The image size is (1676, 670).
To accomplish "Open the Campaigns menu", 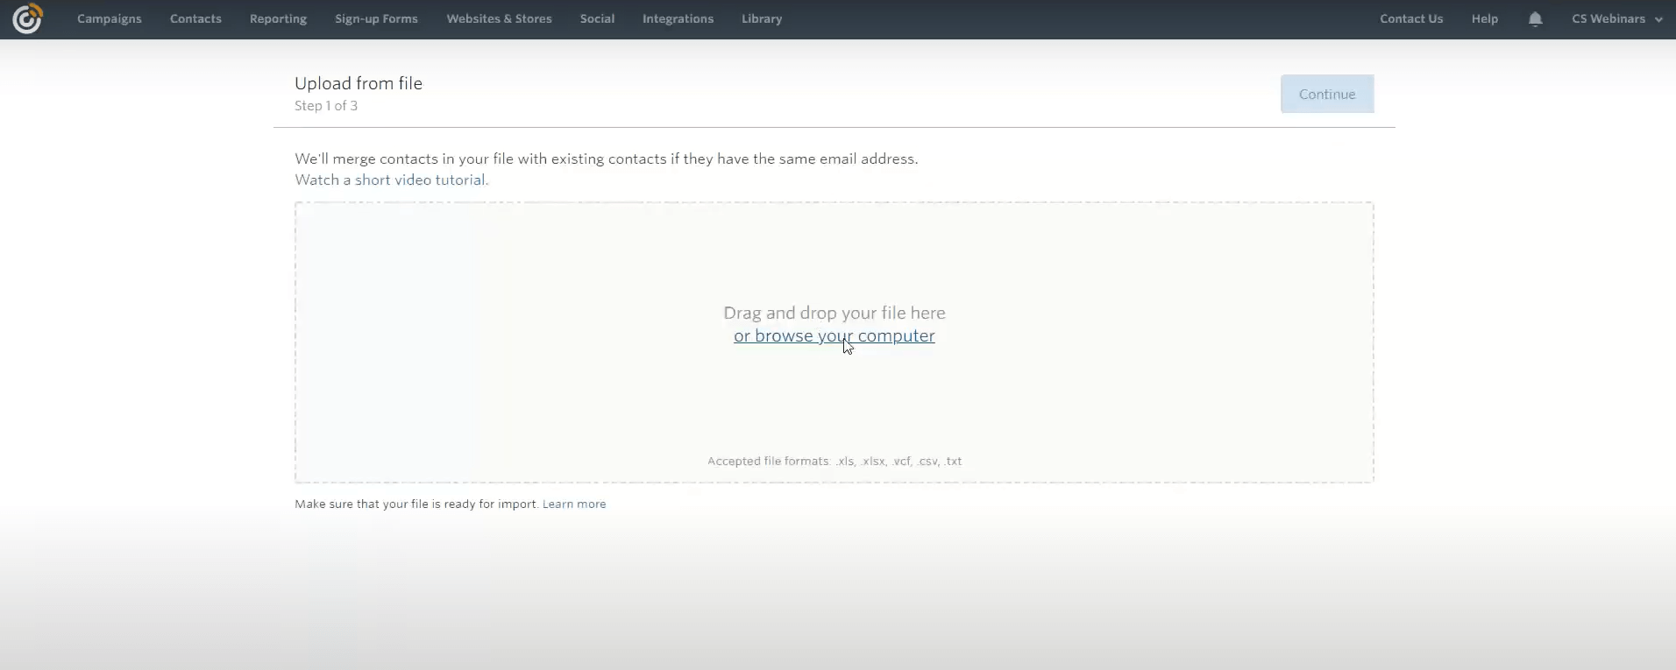I will (109, 19).
